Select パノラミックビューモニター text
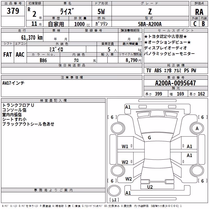The image size is (209, 209). (169, 54)
